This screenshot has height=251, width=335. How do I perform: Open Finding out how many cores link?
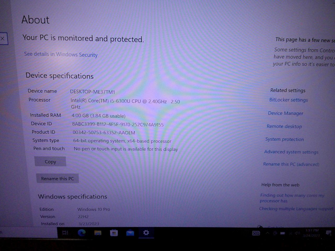click(292, 198)
